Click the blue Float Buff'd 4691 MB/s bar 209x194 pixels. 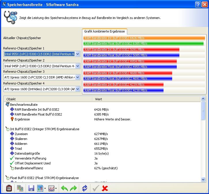click(x=128, y=78)
